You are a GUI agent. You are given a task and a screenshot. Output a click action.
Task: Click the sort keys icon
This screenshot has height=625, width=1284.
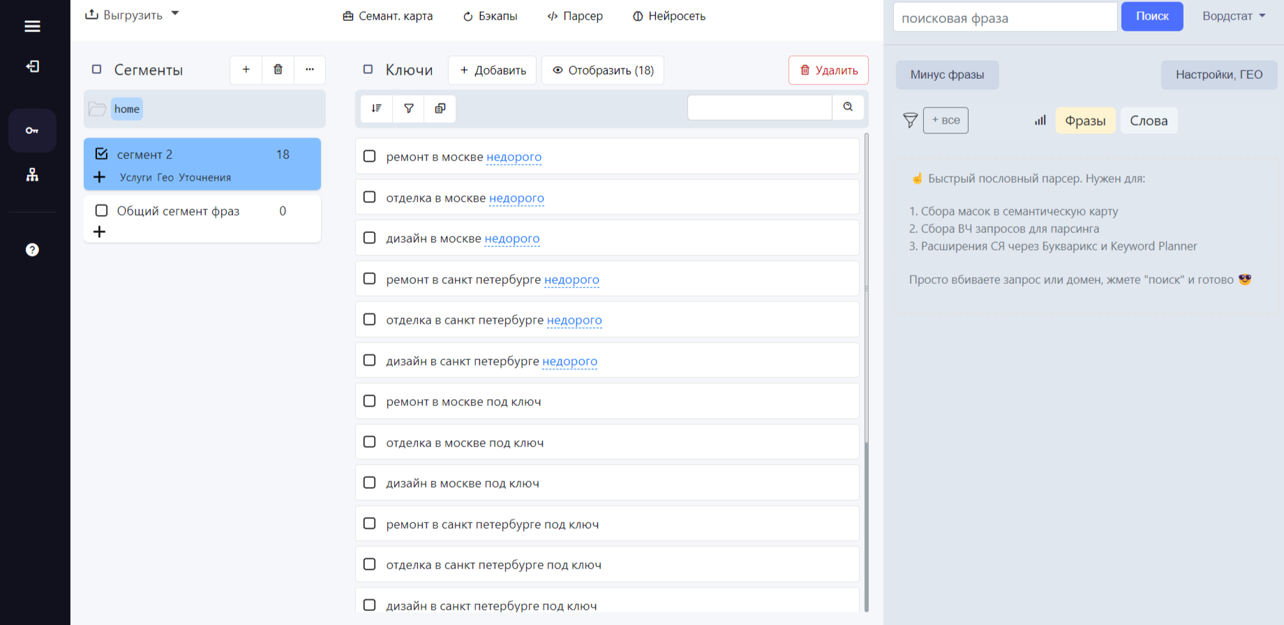[377, 108]
